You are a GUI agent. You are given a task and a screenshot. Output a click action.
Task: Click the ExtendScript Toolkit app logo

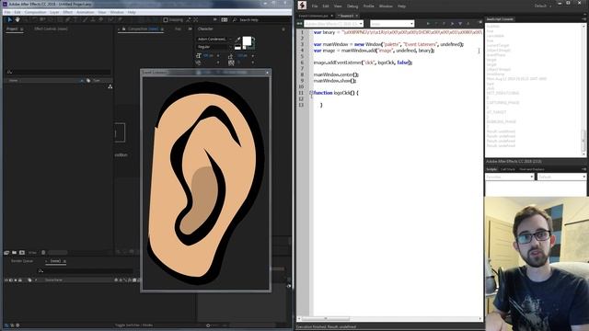[302, 6]
